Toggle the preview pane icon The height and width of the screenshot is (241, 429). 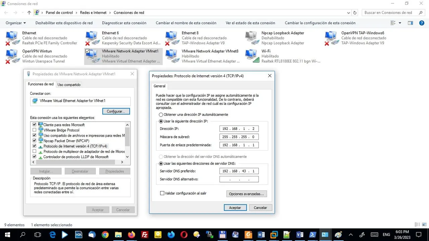(x=410, y=23)
